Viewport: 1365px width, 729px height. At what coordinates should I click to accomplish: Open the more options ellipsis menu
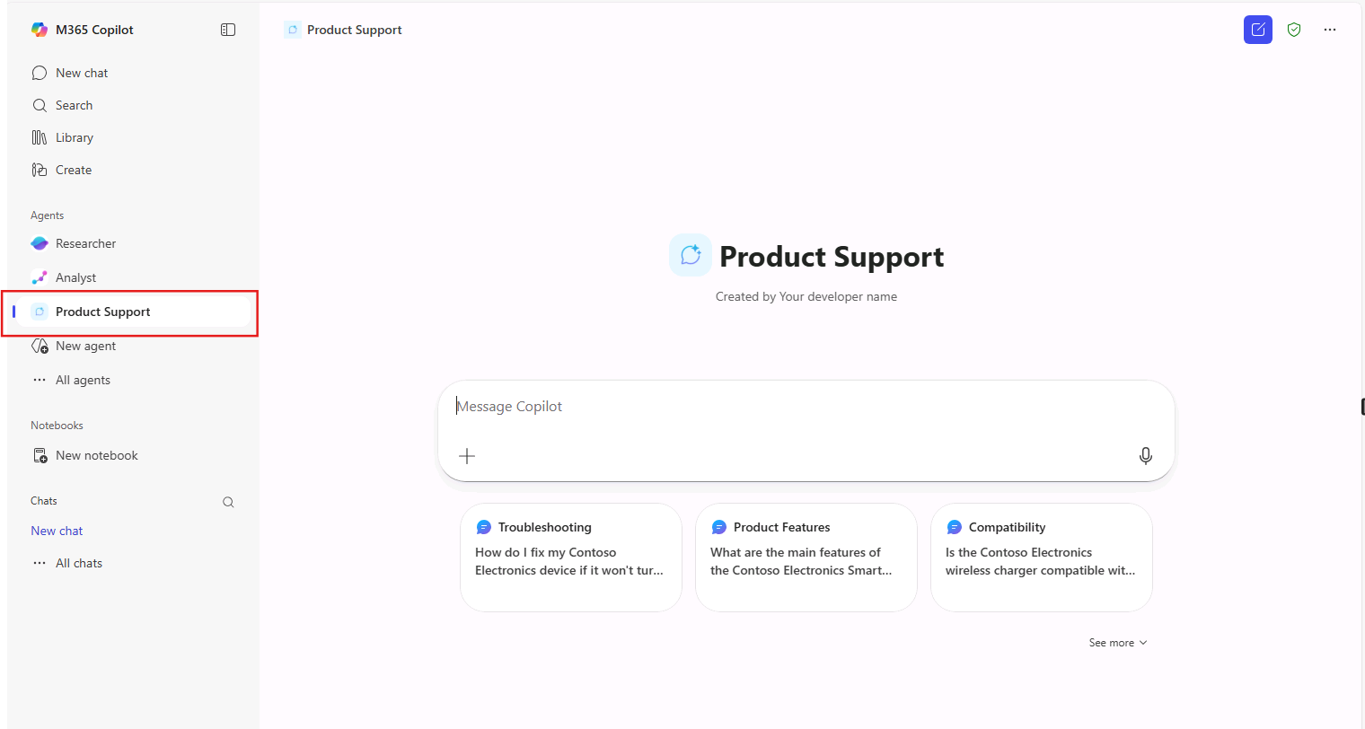(1330, 30)
